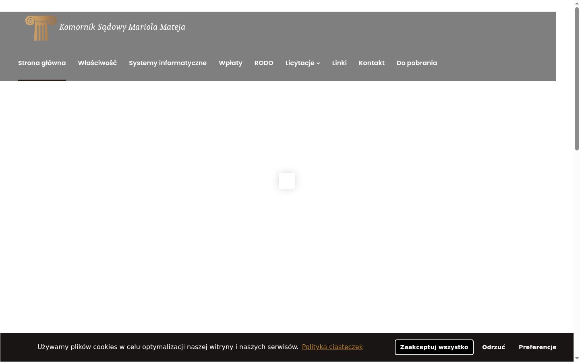
Task: Click the scrollbar up arrow
Action: coord(577,3)
